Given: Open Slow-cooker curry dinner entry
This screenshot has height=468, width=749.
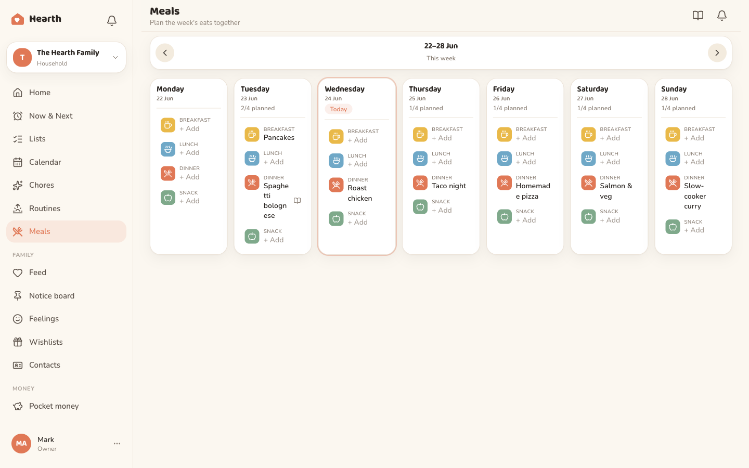Looking at the screenshot, I should coord(695,196).
